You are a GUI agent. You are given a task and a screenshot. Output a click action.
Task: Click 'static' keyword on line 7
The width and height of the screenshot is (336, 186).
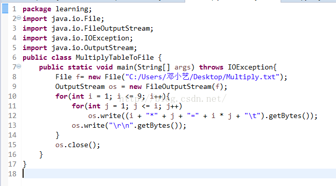80,67
